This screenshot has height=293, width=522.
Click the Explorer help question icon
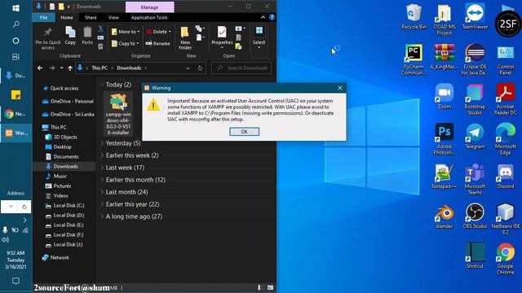pos(272,17)
